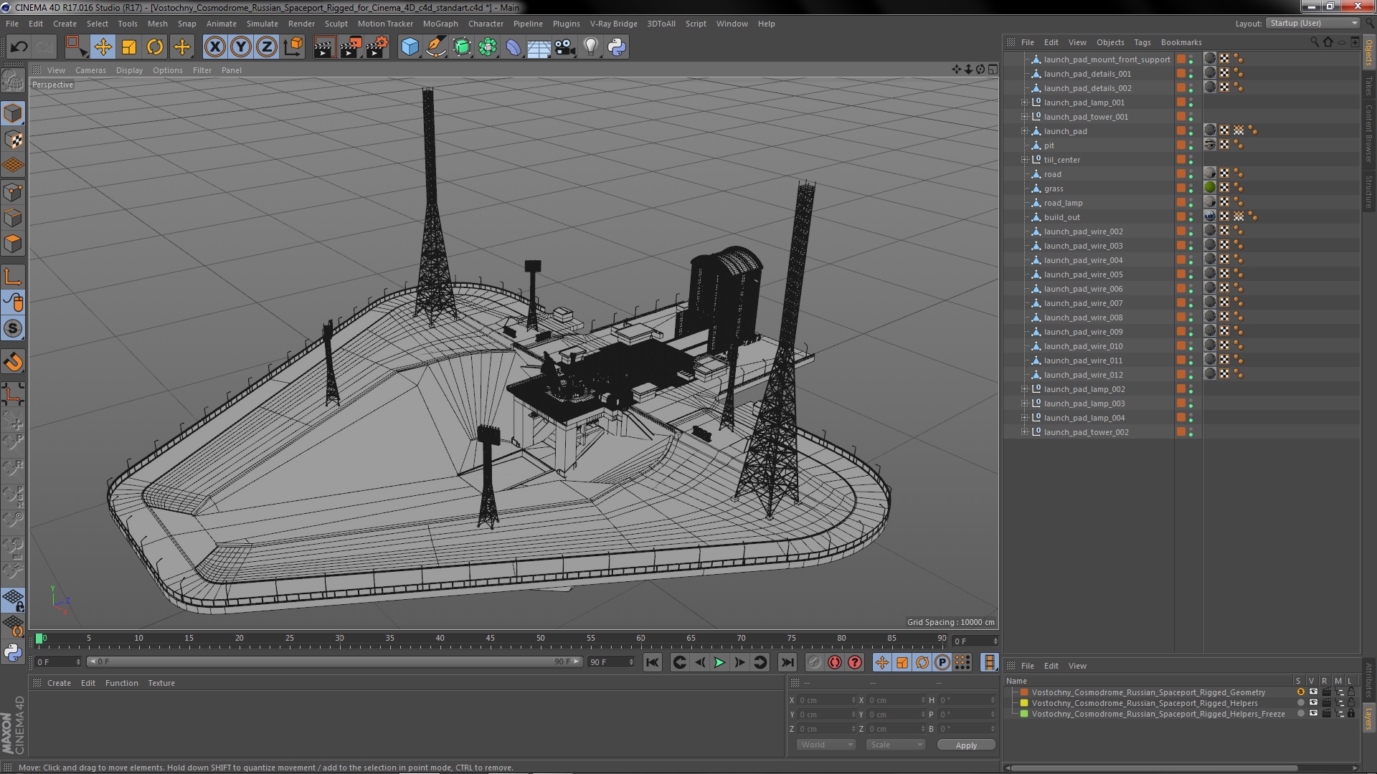The height and width of the screenshot is (774, 1377).
Task: Add a Bend deformer object
Action: [x=514, y=47]
